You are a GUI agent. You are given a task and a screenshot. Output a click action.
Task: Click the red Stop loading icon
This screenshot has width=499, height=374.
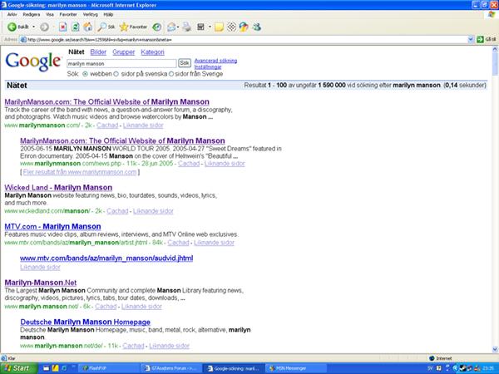[64, 27]
